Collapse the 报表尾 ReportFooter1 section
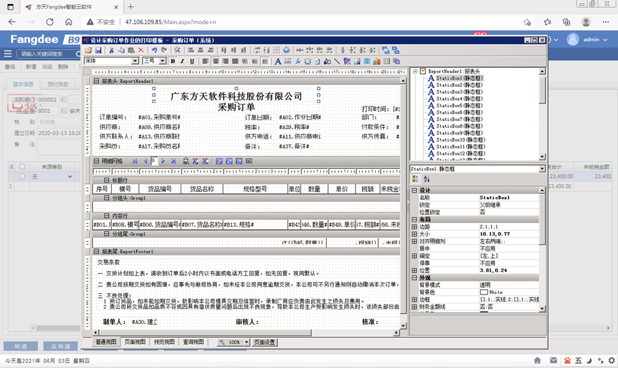Screen dimensions: 618x368 coord(96,251)
